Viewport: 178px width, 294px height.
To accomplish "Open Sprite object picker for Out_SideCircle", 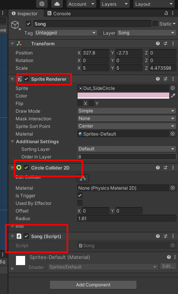I will pyautogui.click(x=173, y=88).
